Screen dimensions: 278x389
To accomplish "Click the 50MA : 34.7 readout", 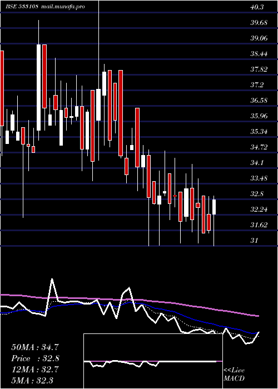I will pyautogui.click(x=35, y=347).
